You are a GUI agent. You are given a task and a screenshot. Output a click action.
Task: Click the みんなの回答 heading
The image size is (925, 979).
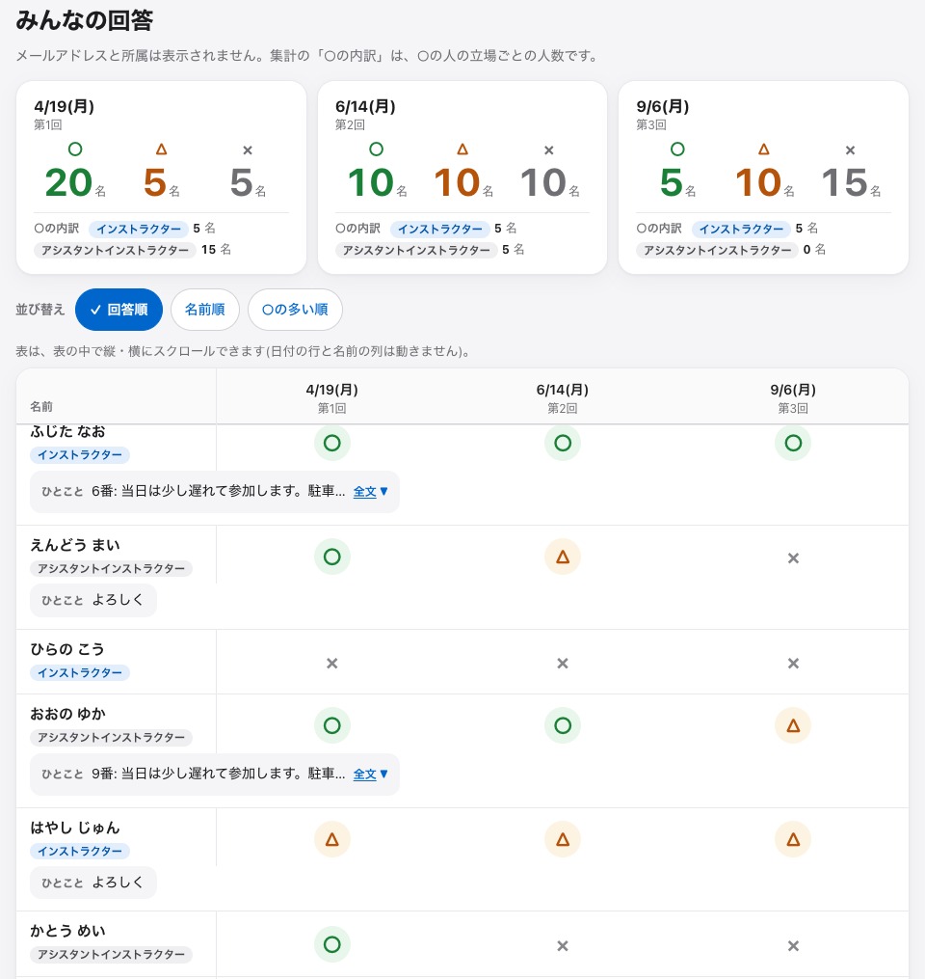click(84, 20)
